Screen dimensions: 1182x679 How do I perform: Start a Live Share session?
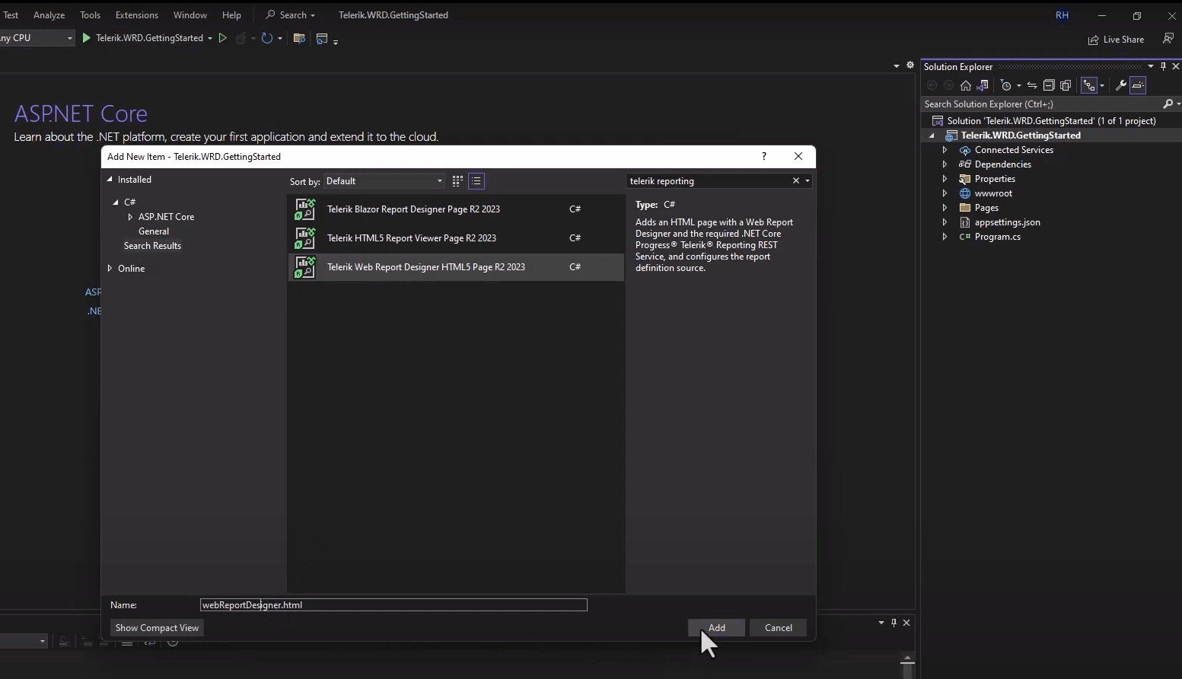[1116, 40]
